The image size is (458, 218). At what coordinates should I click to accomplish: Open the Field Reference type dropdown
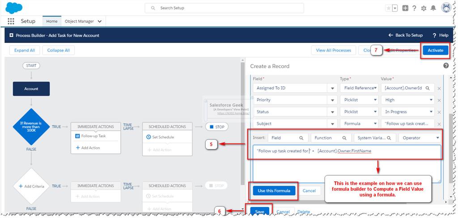point(359,88)
